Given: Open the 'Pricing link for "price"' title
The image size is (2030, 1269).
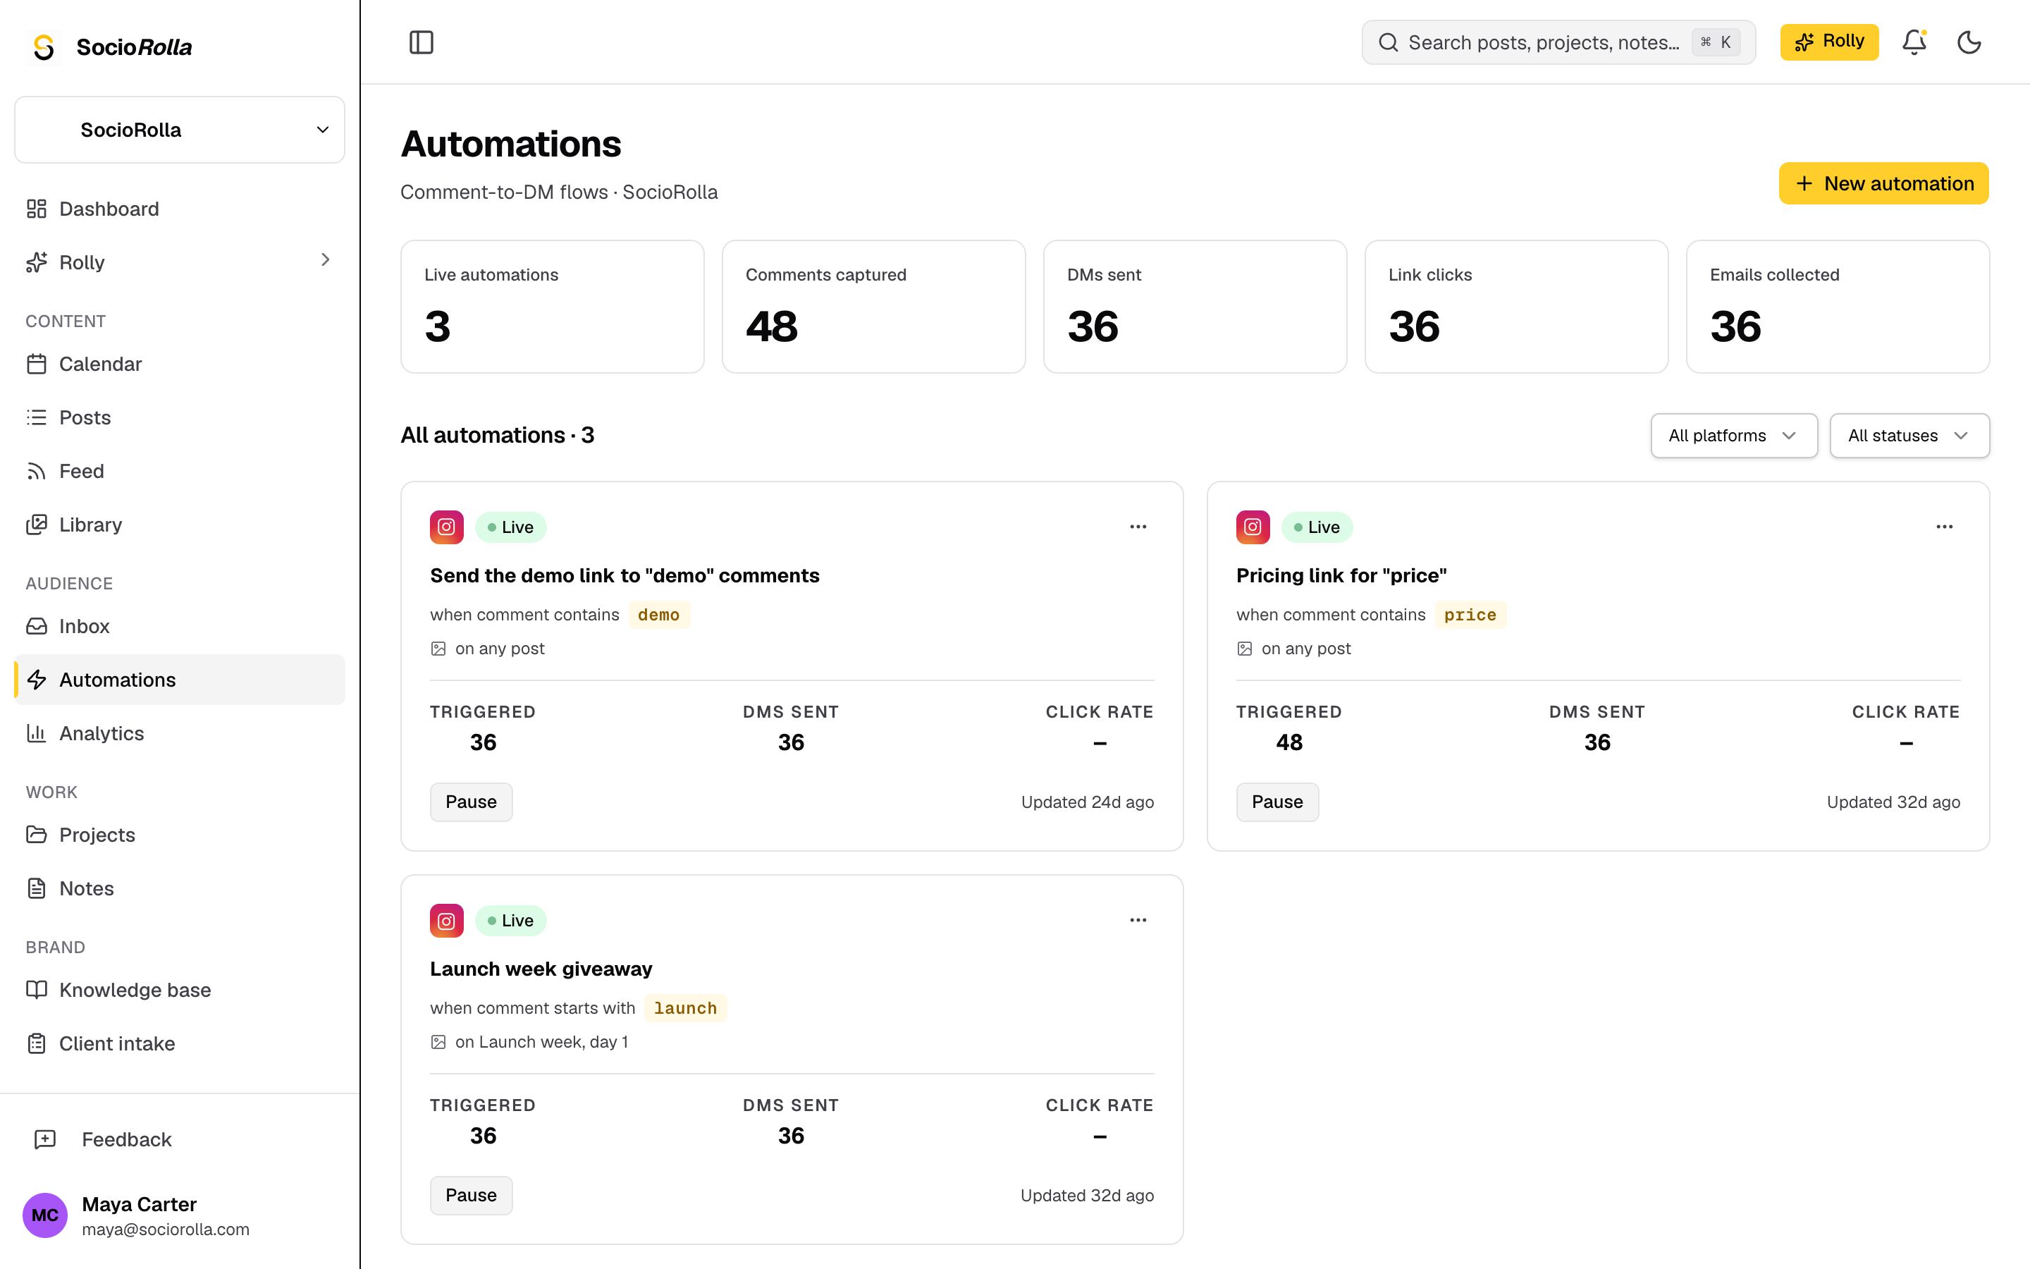Looking at the screenshot, I should [1341, 576].
